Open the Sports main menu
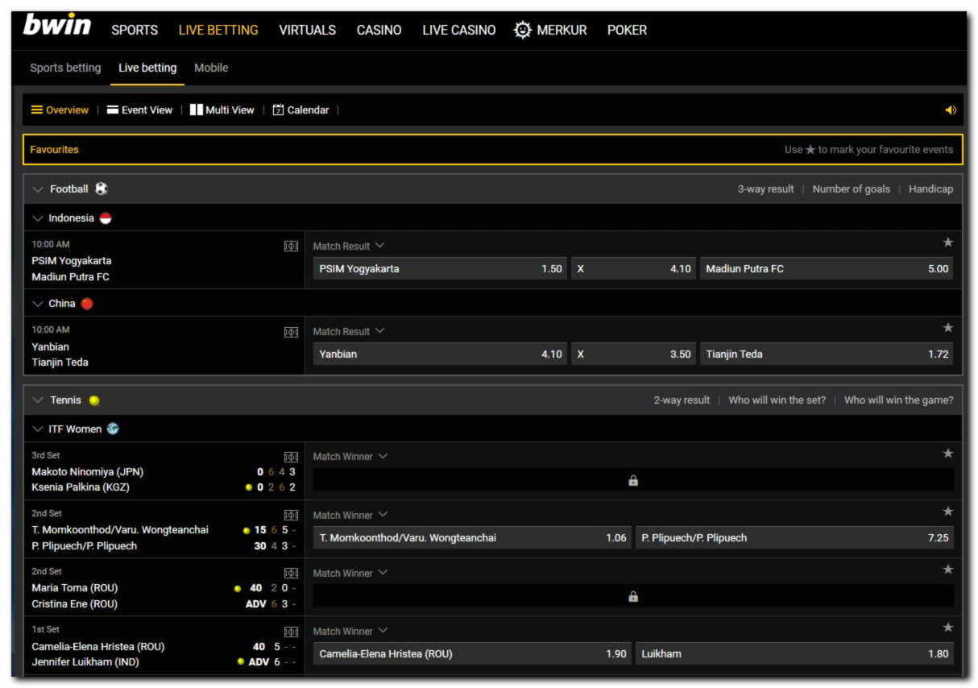The width and height of the screenshot is (978, 688). tap(135, 30)
